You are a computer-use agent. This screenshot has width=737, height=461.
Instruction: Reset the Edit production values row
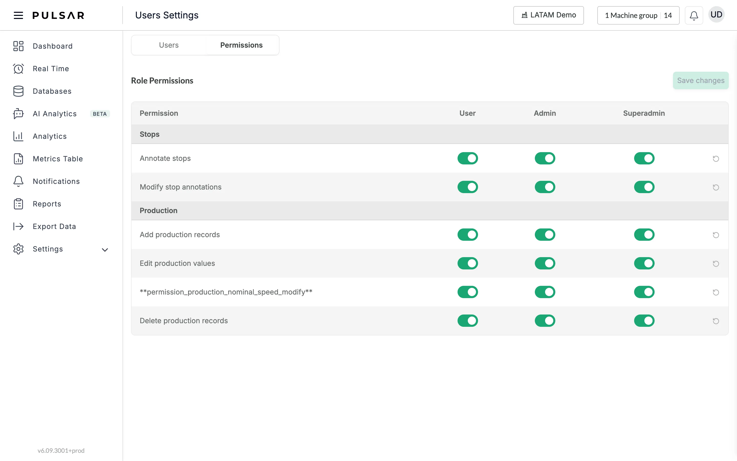tap(716, 264)
